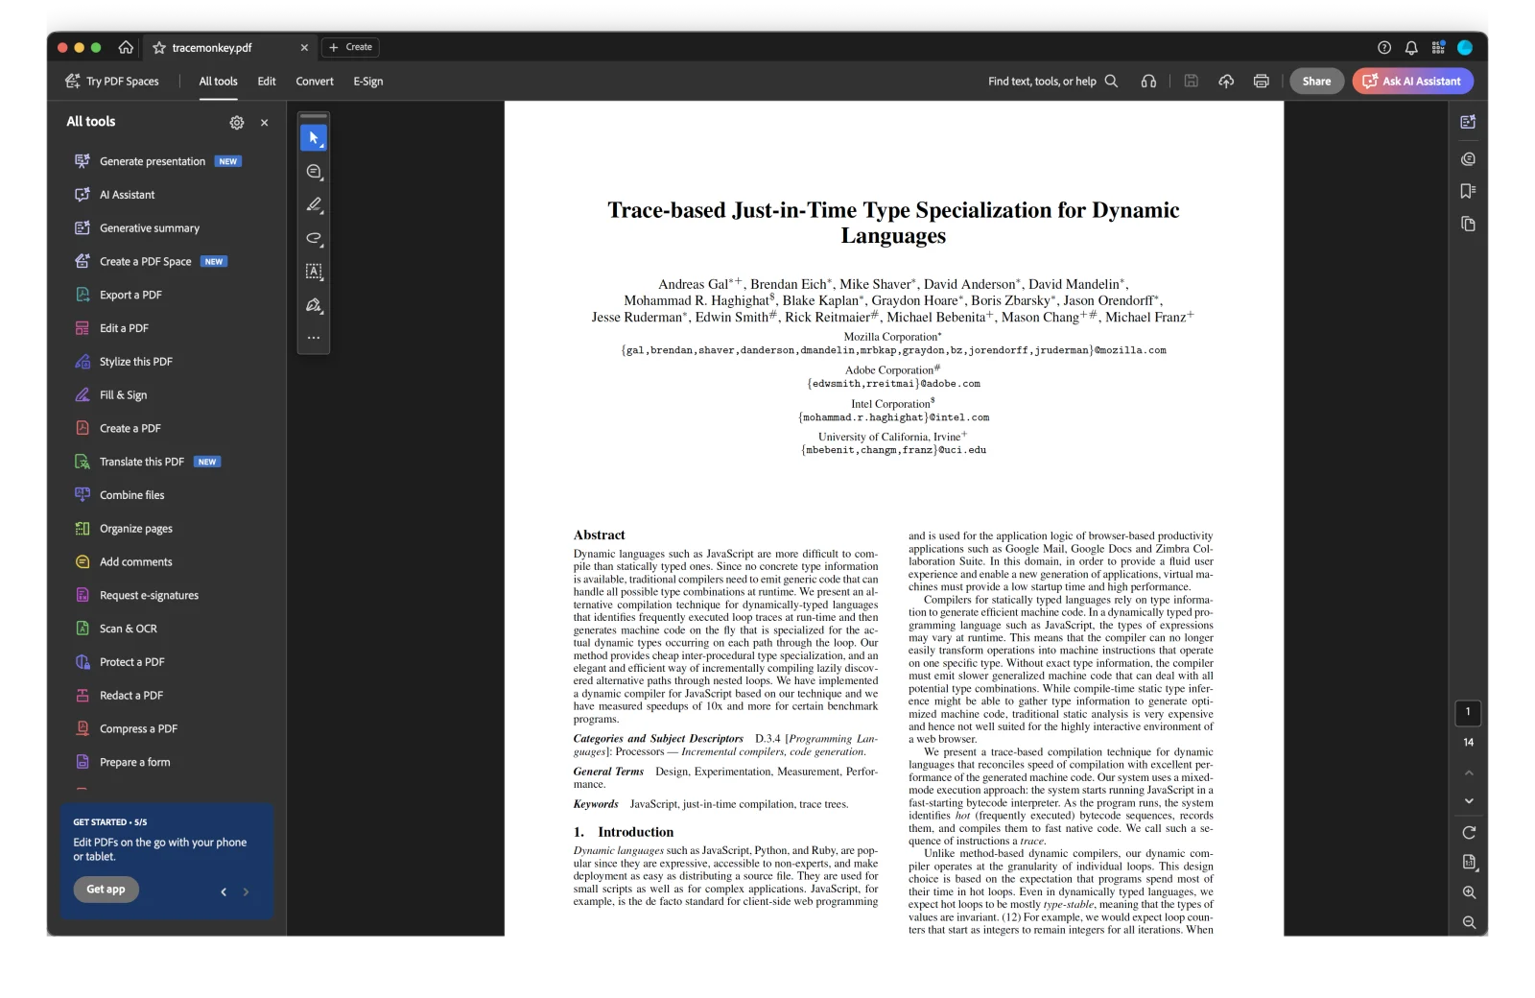Open page thumbnails panel in right rail
Image resolution: width=1535 pixels, height=998 pixels.
(1468, 225)
